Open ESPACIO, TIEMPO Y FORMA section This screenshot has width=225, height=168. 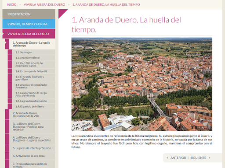[x=29, y=24]
